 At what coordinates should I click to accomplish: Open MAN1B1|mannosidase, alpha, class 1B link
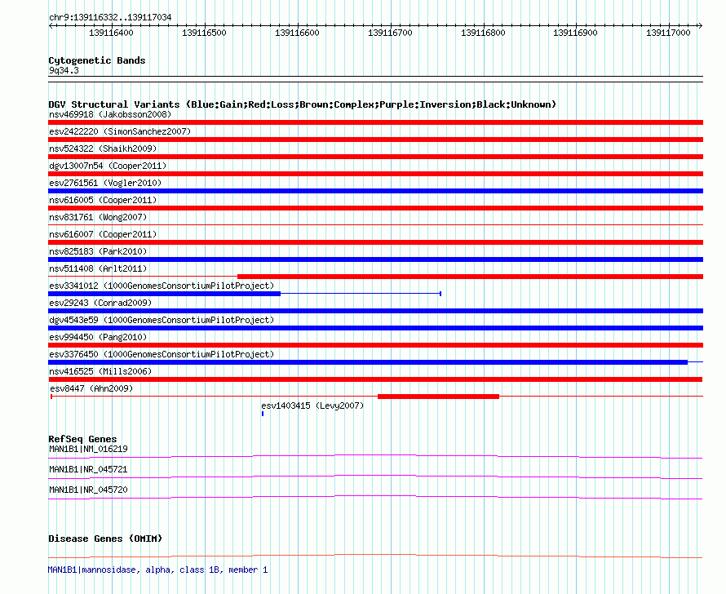point(158,570)
